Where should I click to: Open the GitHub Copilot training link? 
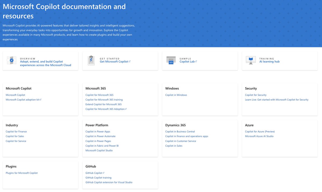tap(98, 178)
